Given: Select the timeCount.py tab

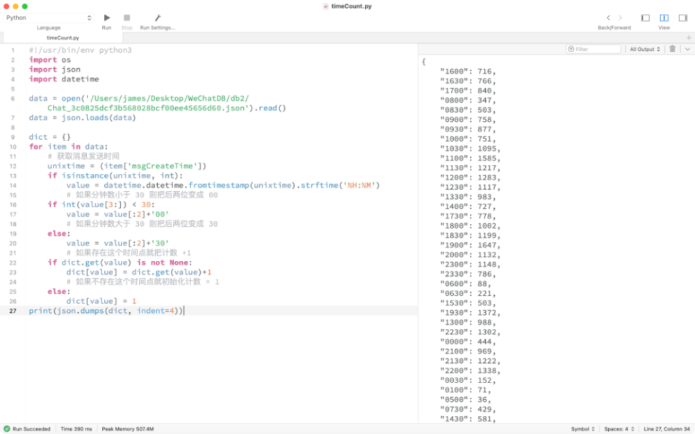Looking at the screenshot, I should [x=63, y=38].
